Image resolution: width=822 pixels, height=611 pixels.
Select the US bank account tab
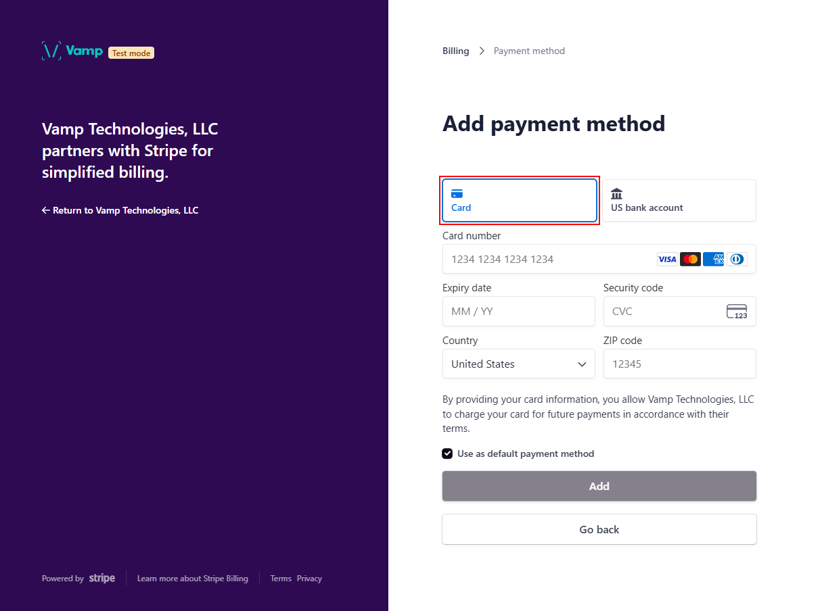click(x=679, y=201)
